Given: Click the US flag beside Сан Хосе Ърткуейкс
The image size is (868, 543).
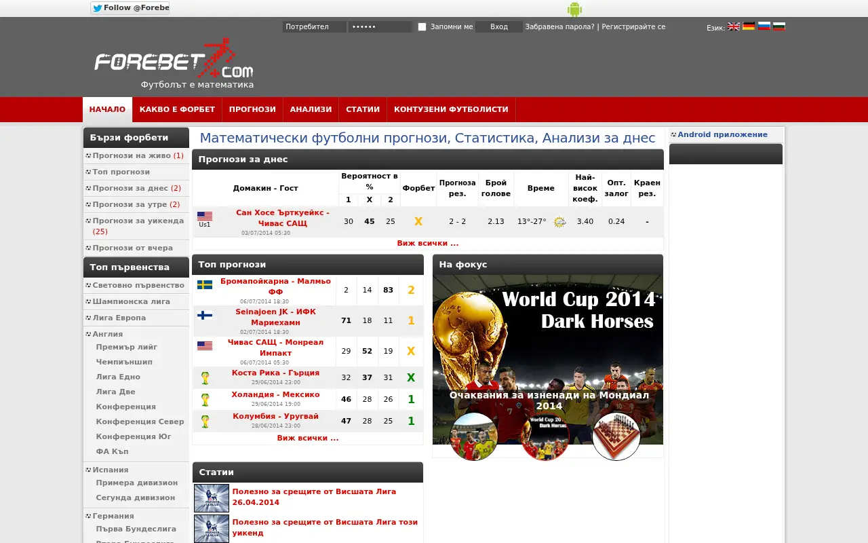Looking at the screenshot, I should pyautogui.click(x=205, y=217).
